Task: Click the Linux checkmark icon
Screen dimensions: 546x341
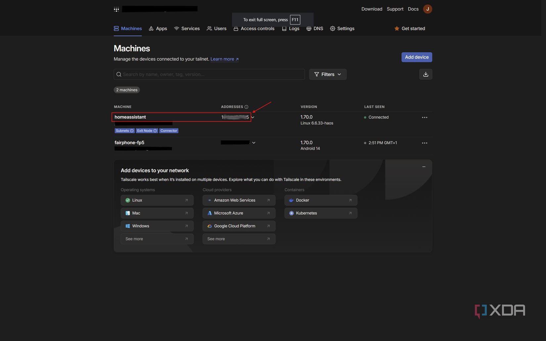Action: point(128,200)
